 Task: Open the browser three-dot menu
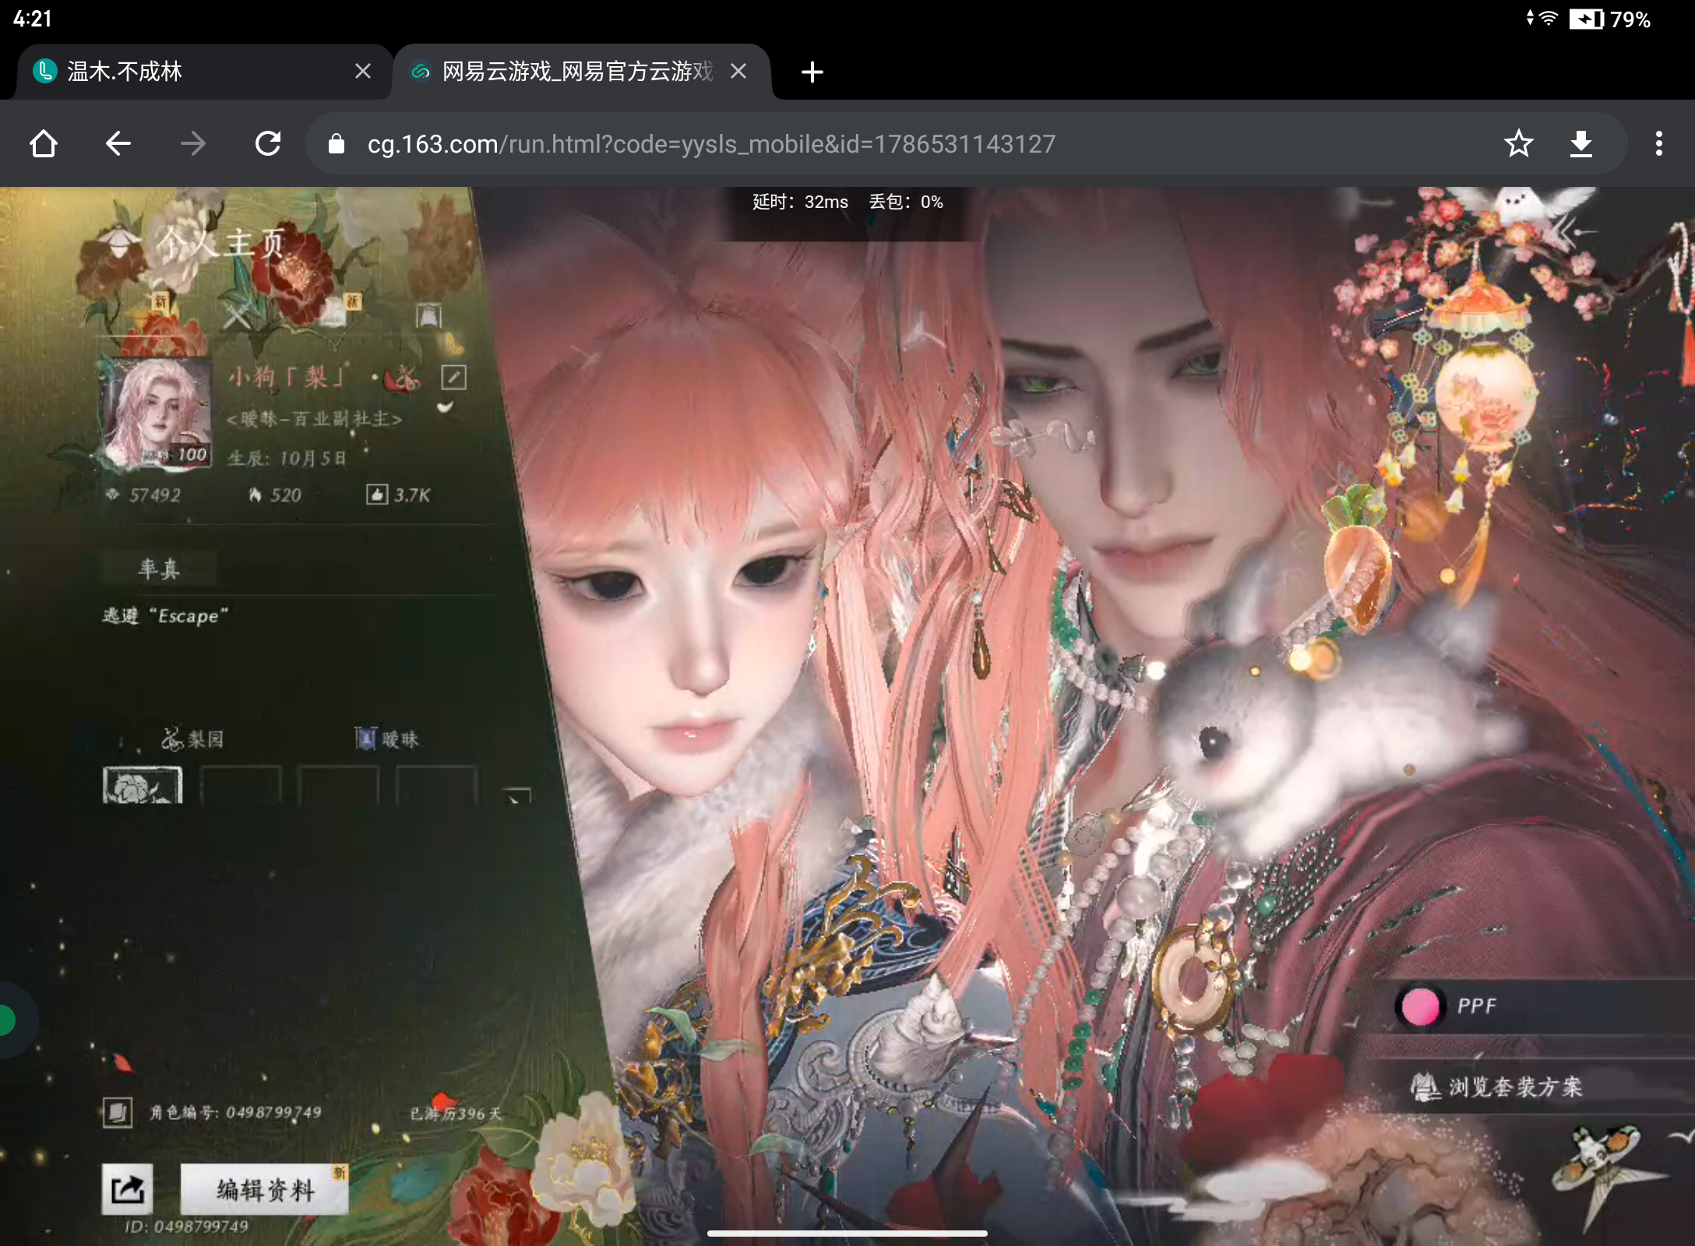1658,144
